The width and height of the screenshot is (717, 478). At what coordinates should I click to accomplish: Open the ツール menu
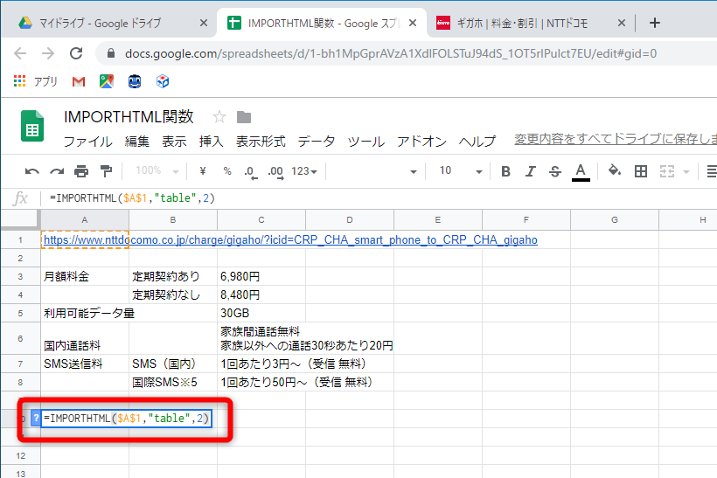[x=365, y=142]
